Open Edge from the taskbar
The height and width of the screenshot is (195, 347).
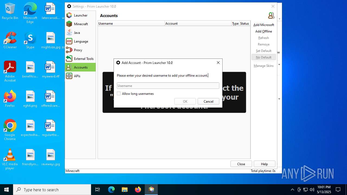(x=111, y=190)
